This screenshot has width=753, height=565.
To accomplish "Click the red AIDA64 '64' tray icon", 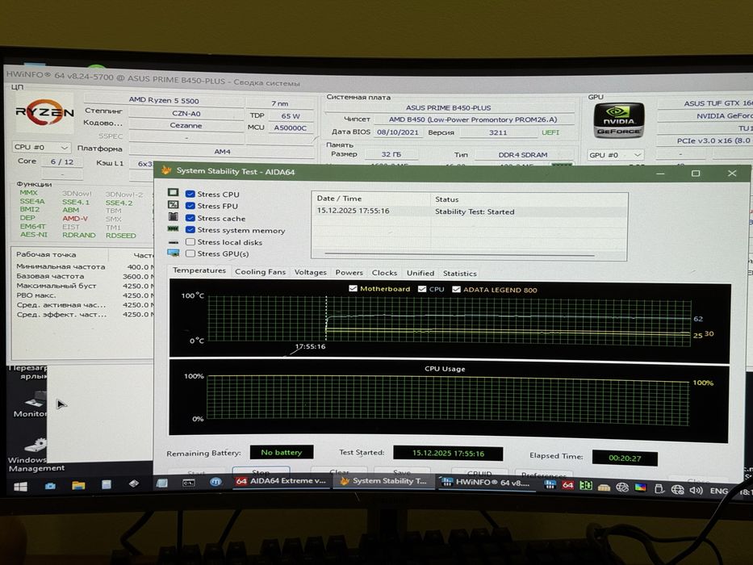I will point(567,485).
